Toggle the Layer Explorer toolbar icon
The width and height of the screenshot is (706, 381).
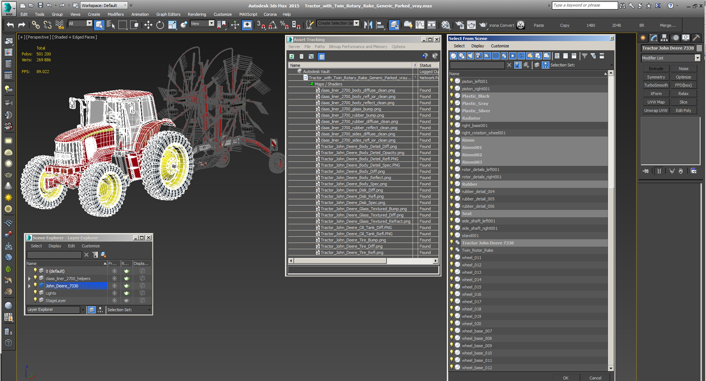pyautogui.click(x=394, y=25)
